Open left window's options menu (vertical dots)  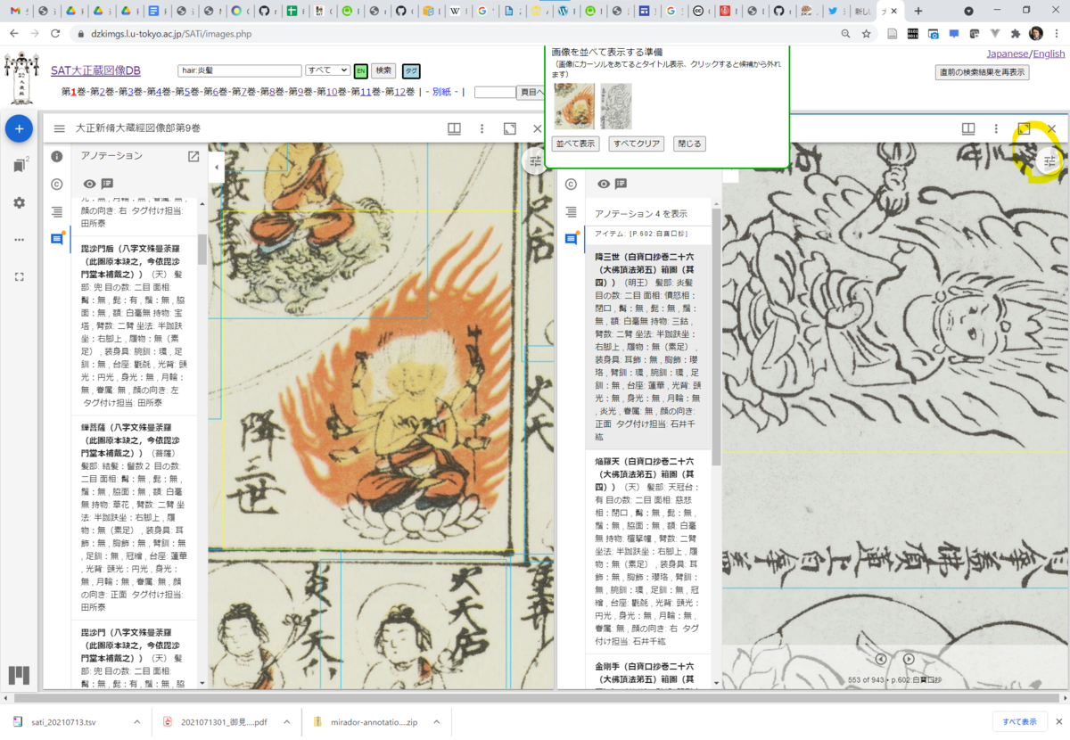481,128
